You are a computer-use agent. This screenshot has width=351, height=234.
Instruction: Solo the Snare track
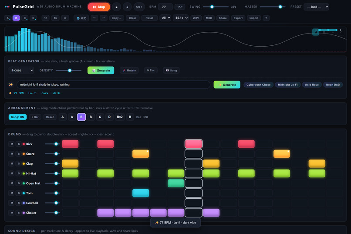19,154
